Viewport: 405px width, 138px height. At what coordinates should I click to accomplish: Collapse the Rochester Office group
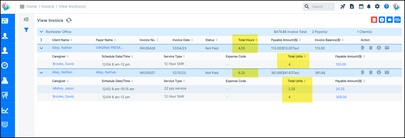(42, 32)
